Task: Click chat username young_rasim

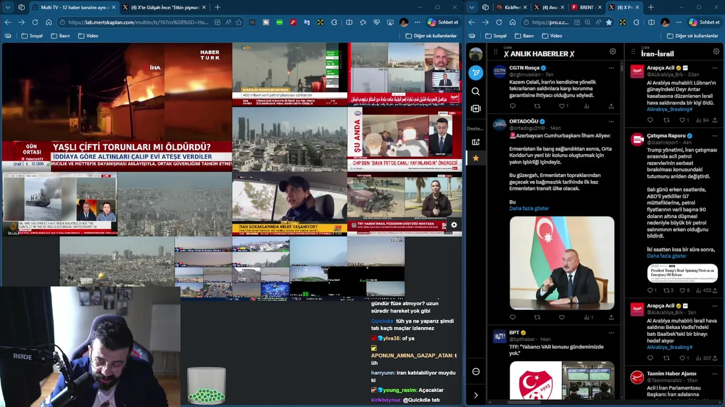Action: (399, 390)
